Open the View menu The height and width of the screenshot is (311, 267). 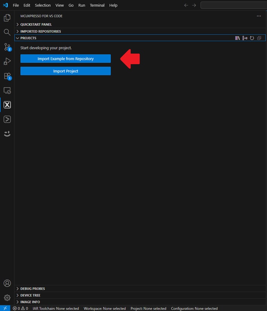click(60, 5)
